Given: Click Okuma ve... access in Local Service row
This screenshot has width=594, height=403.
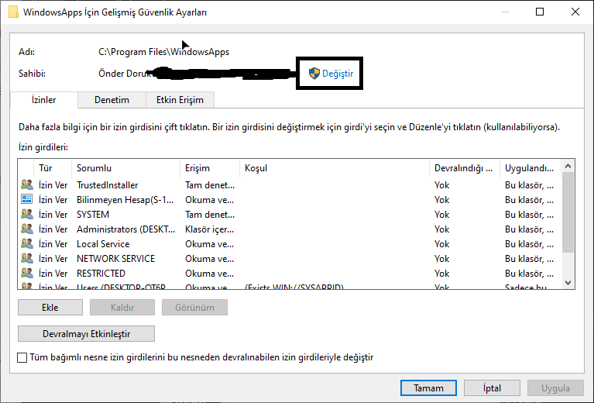Looking at the screenshot, I should pyautogui.click(x=210, y=244).
